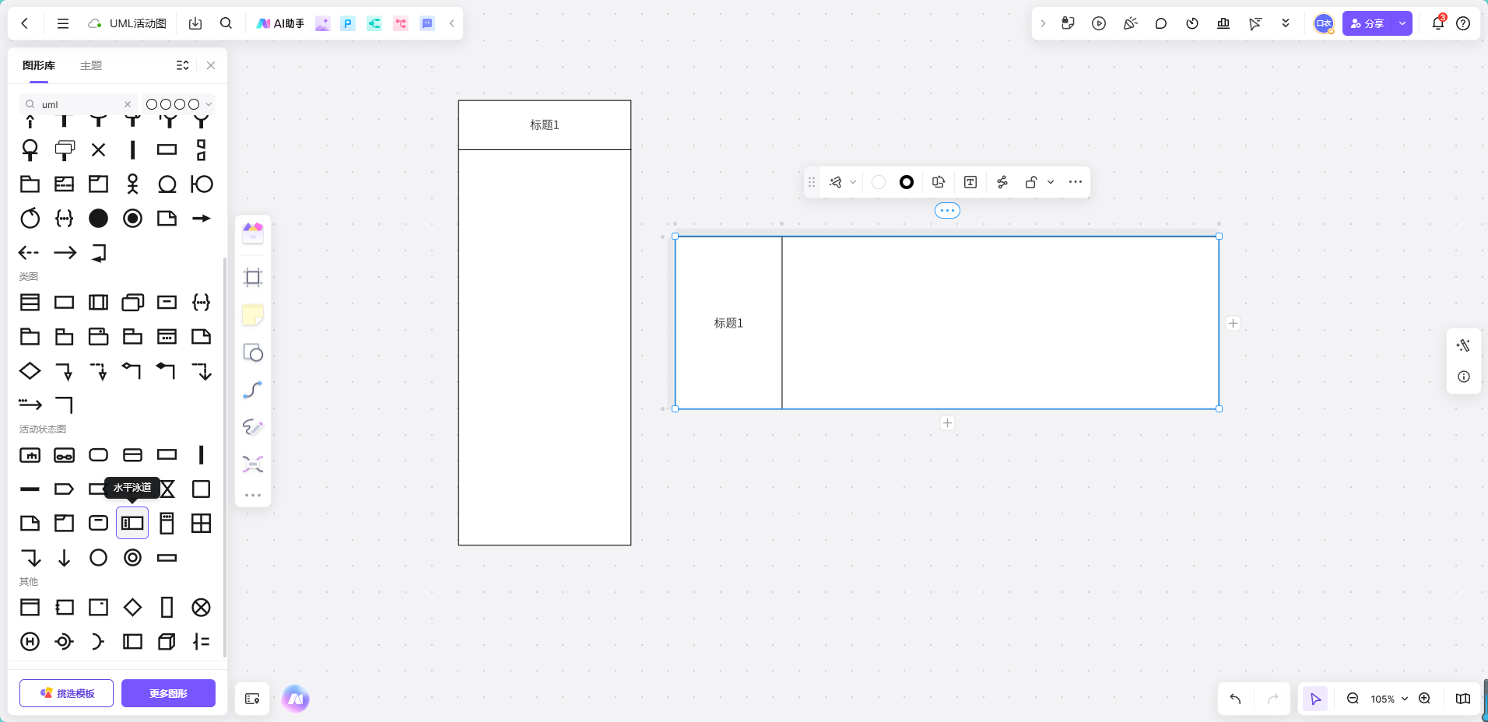The height and width of the screenshot is (722, 1488).
Task: Select the frame tool in left toolbar
Action: click(x=253, y=277)
